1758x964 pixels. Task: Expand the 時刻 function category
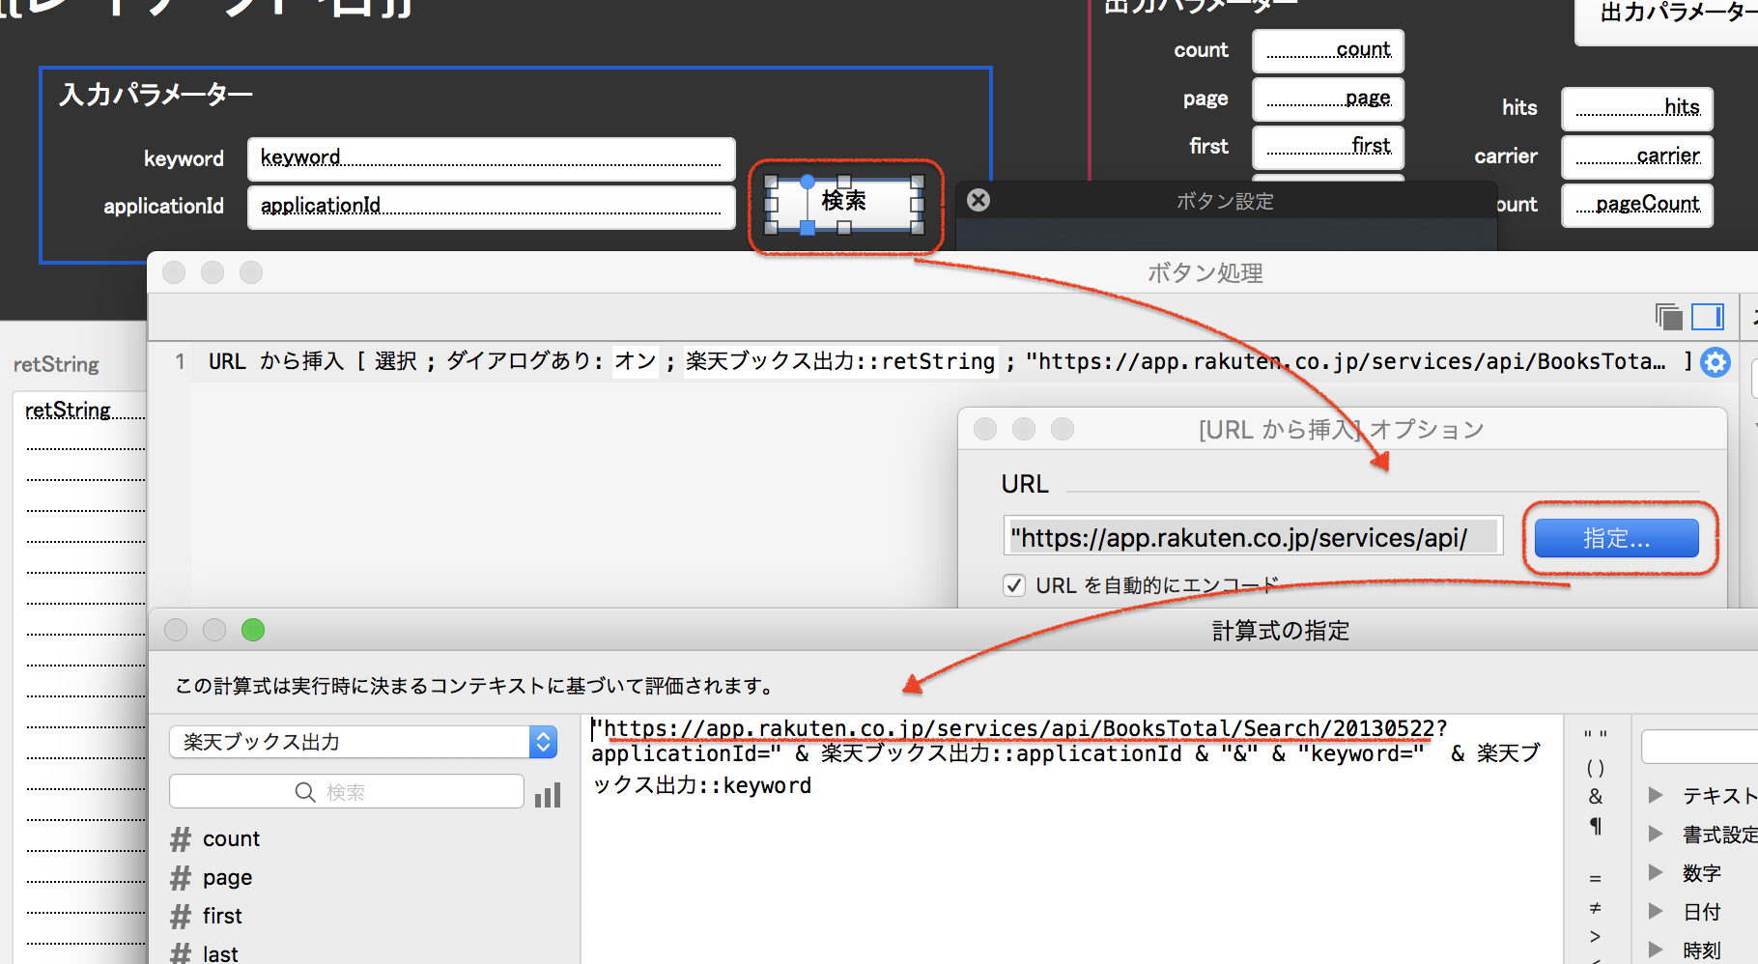pos(1656,950)
